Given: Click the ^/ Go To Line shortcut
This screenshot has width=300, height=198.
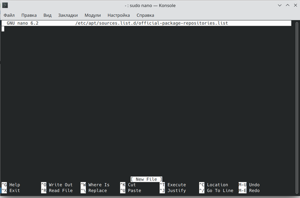Looking at the screenshot, I should [x=216, y=191].
